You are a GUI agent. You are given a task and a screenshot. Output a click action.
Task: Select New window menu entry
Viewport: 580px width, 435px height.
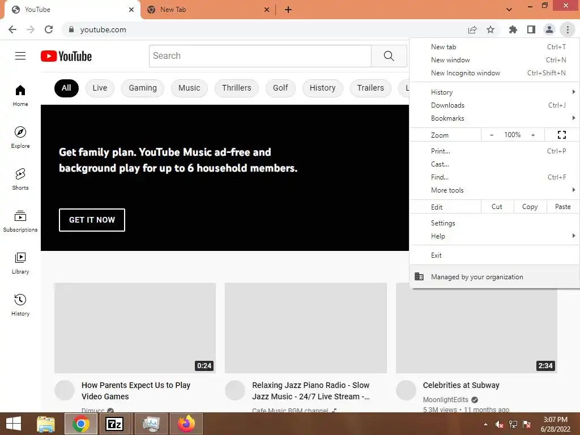(494, 60)
